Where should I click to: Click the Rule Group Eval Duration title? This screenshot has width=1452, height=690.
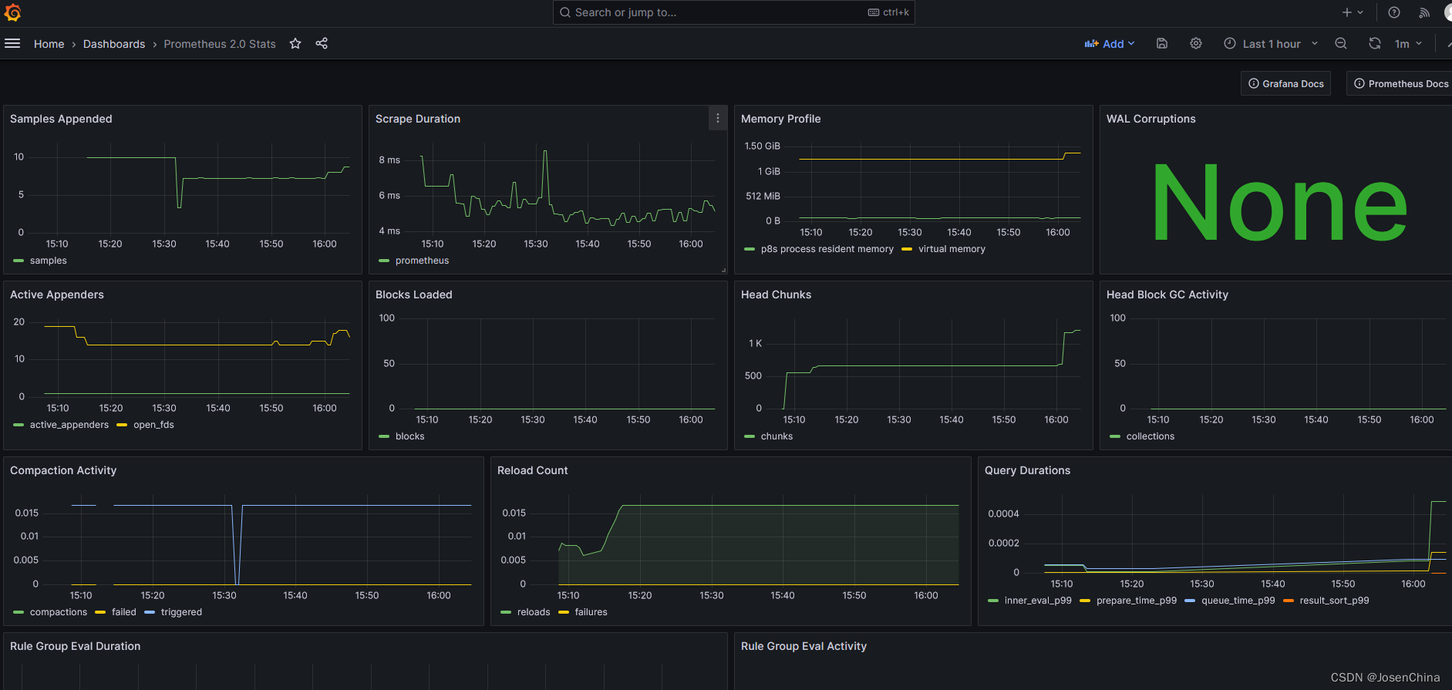coord(75,646)
